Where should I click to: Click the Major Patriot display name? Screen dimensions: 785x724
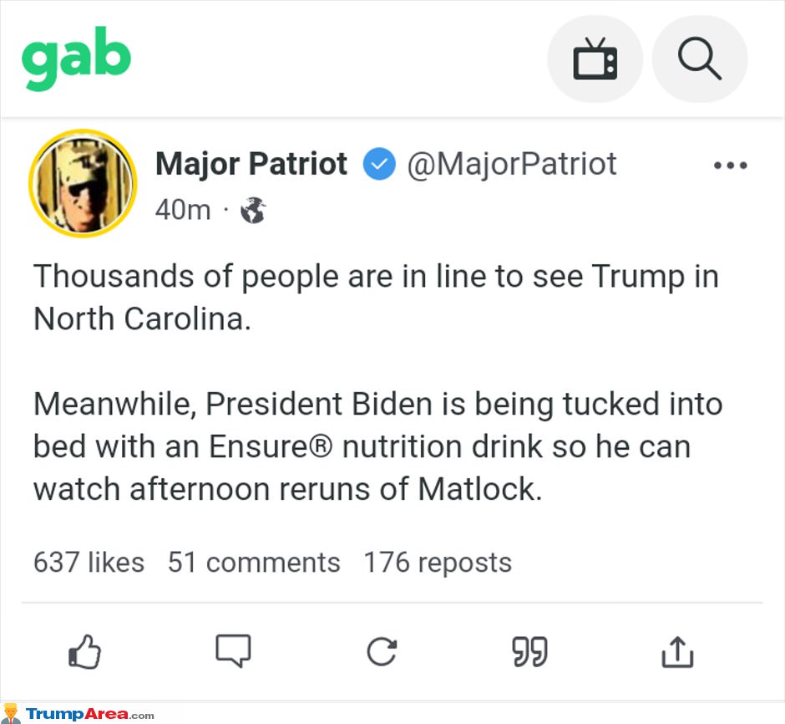coord(251,164)
